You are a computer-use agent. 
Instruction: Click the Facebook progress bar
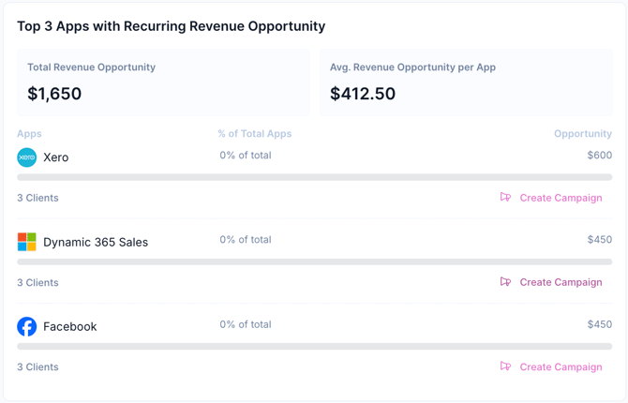pyautogui.click(x=314, y=347)
